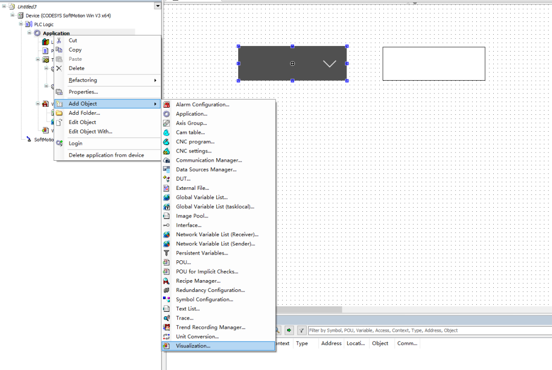Click the Data Sources Manager icon
This screenshot has height=370, width=552.
[167, 170]
